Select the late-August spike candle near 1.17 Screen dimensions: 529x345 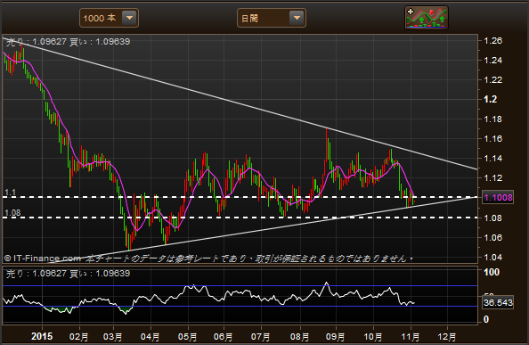tap(327, 145)
